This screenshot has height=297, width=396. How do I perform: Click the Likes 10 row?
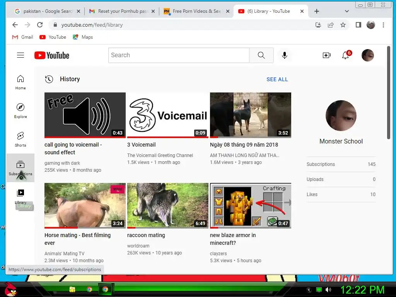(341, 195)
